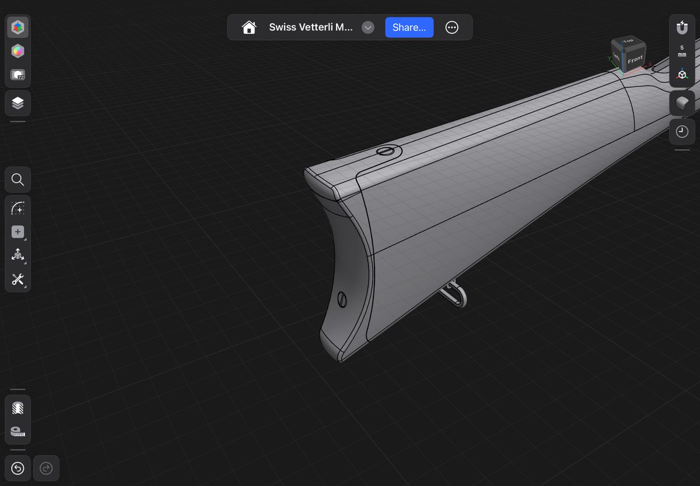Screen dimensions: 700x486
Task: Open the axes cube view settings
Action: click(682, 75)
